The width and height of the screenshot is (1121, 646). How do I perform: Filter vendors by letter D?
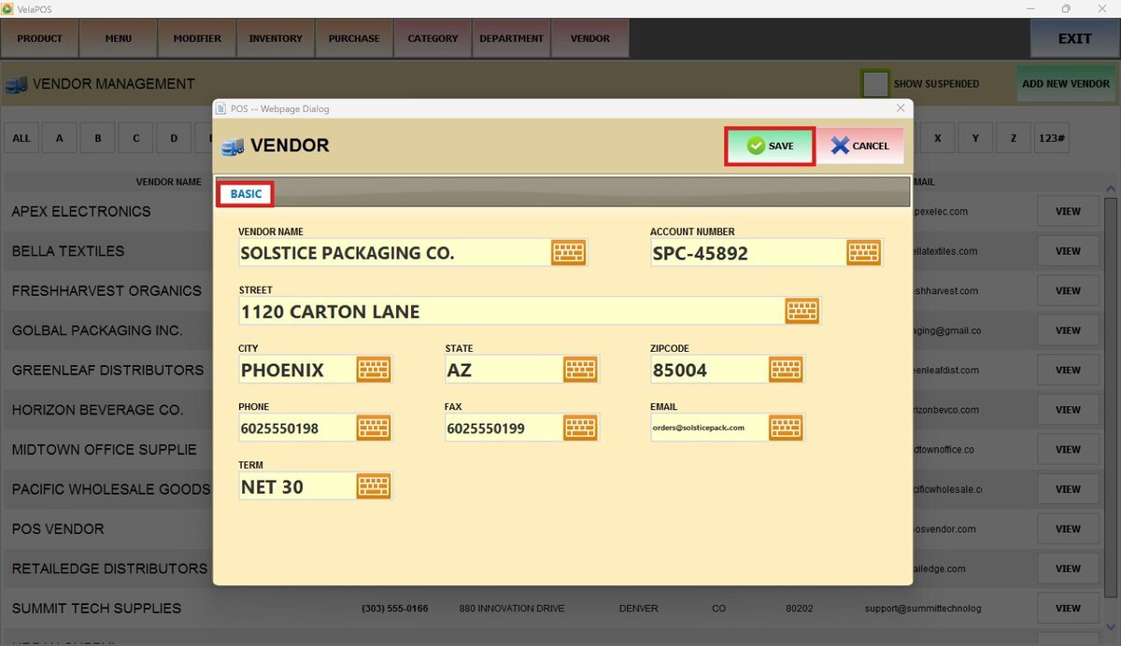174,138
